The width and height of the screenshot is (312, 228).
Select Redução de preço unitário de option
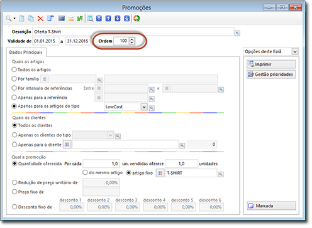[14, 182]
